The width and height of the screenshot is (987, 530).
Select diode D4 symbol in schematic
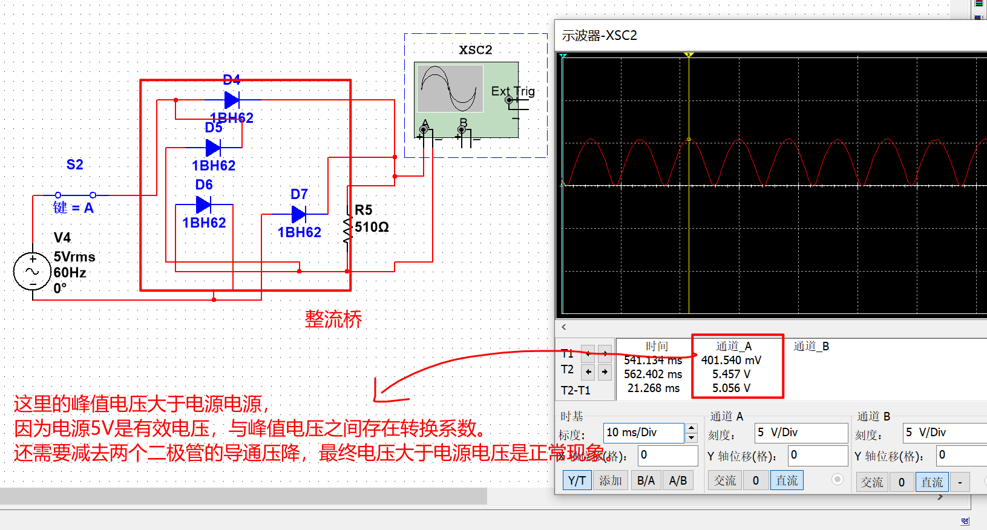click(232, 100)
